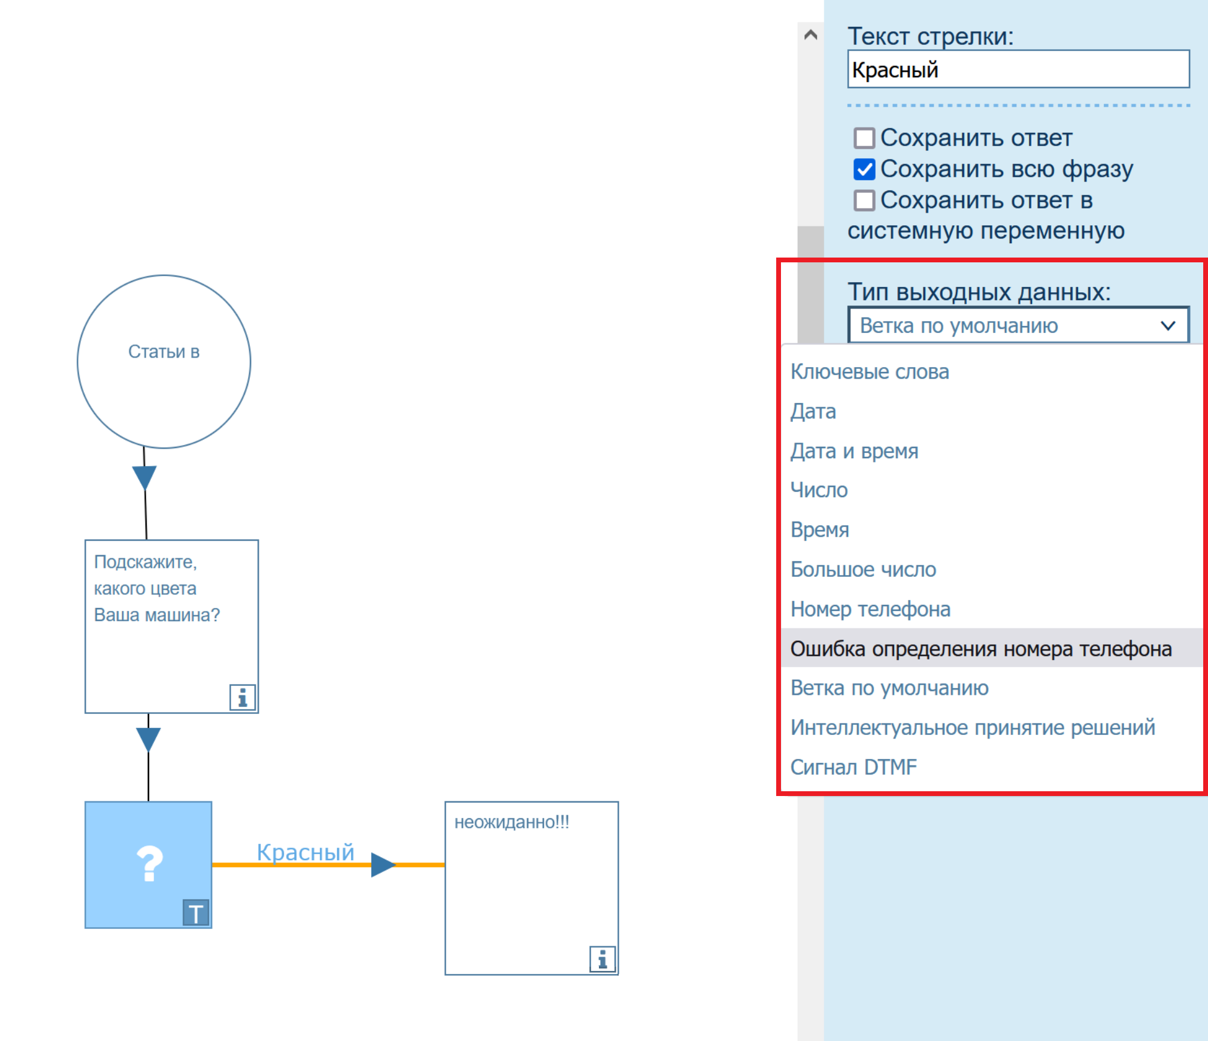Click the arrowhead on orange 'Красный' connector

[x=383, y=864]
